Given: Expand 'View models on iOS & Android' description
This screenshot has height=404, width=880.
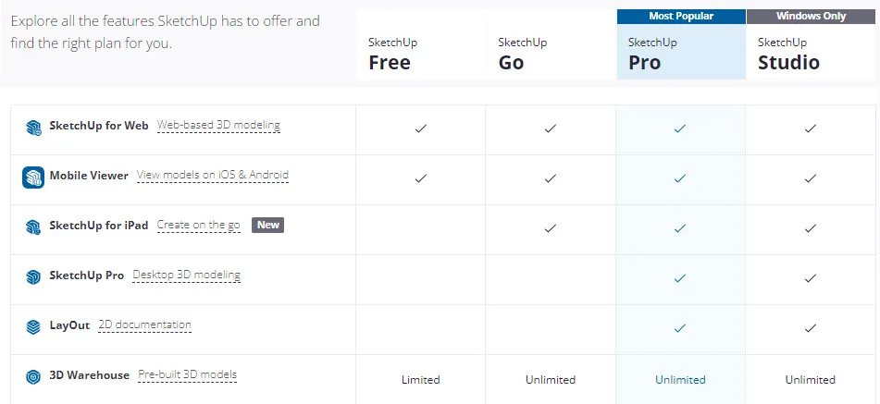Looking at the screenshot, I should click(x=212, y=176).
